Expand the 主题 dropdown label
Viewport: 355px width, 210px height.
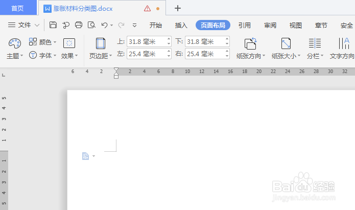15,56
